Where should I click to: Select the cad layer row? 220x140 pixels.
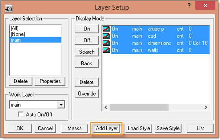pyautogui.click(x=161, y=36)
